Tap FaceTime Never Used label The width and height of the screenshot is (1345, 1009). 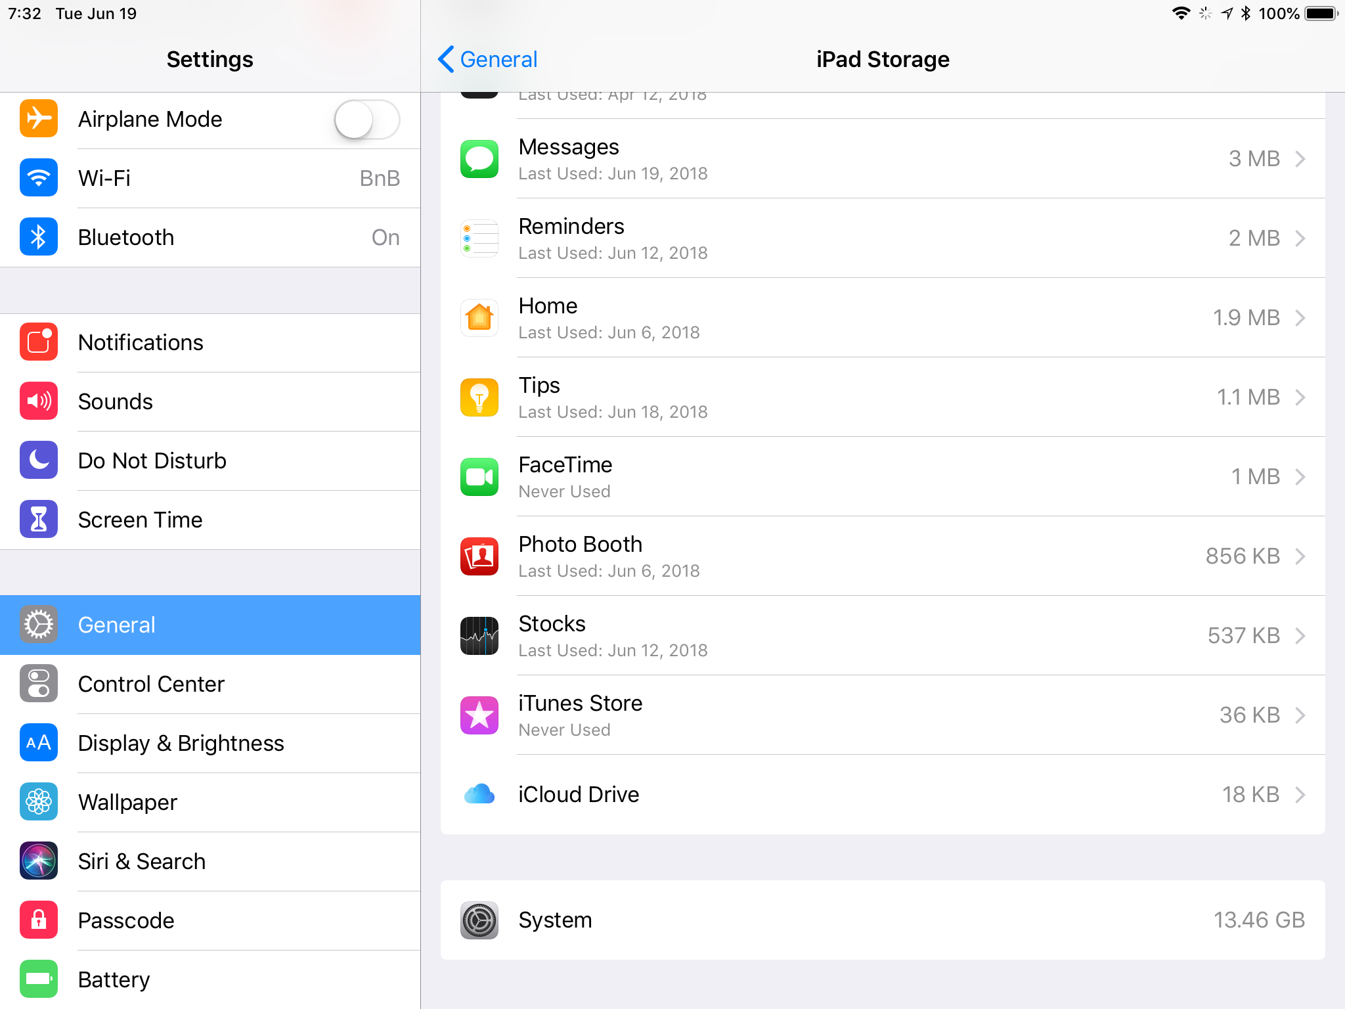click(x=565, y=491)
